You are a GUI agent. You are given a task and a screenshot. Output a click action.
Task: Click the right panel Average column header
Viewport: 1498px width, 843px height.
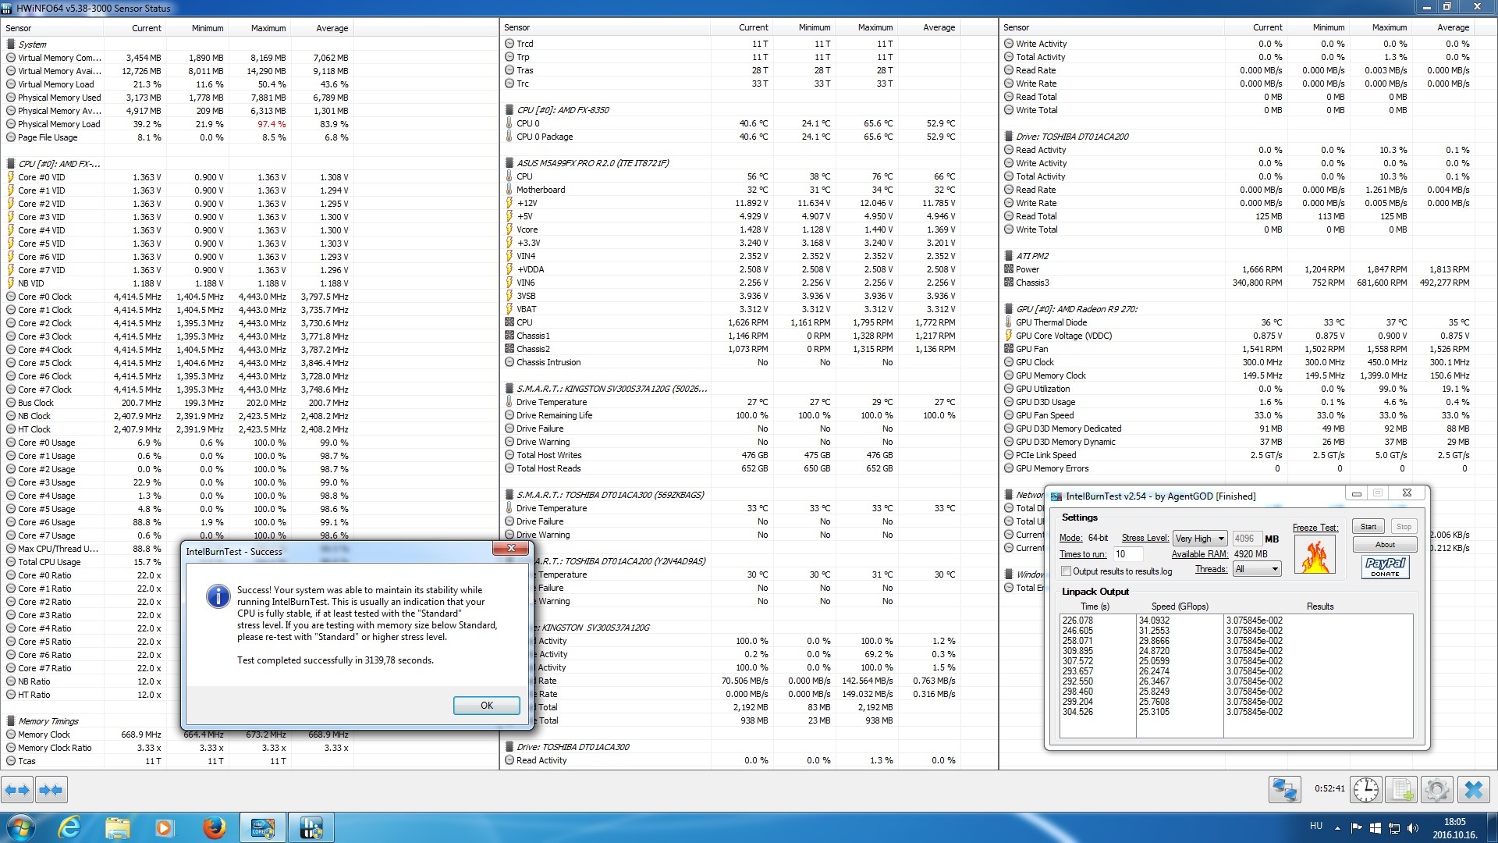[x=1443, y=27]
